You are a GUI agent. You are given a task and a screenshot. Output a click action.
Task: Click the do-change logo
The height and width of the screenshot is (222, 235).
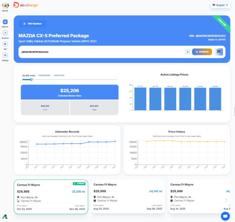(x=25, y=5)
